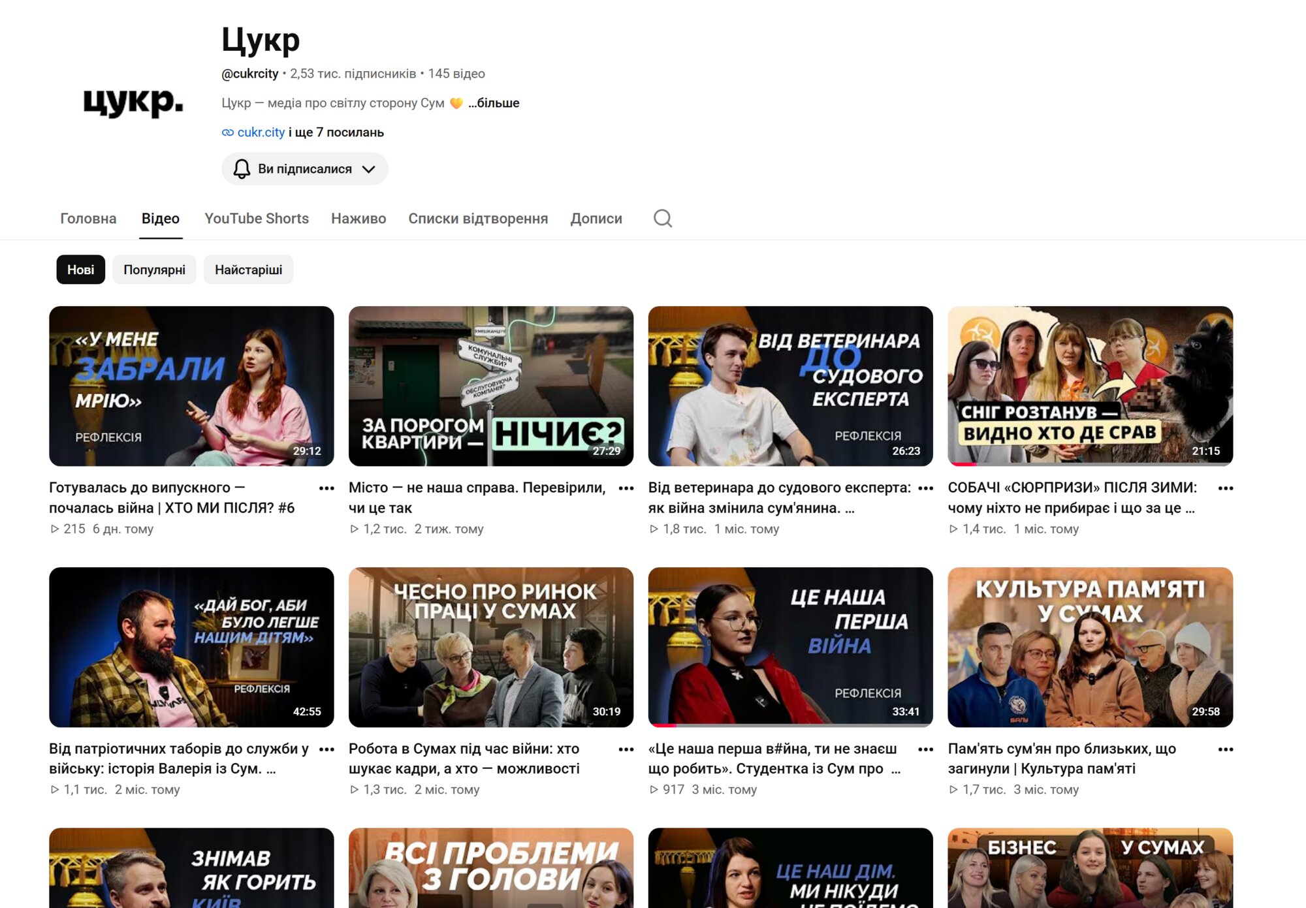
Task: Switch to the Головна tab
Action: click(x=88, y=219)
